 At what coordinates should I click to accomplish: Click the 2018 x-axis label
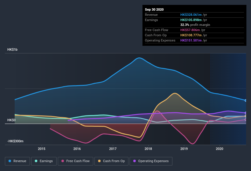(x=148, y=149)
